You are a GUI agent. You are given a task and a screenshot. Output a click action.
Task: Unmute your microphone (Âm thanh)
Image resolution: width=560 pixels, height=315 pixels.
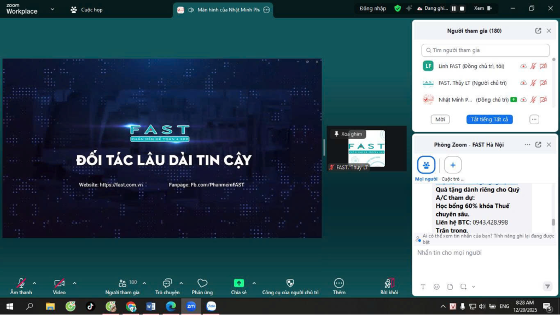point(21,283)
